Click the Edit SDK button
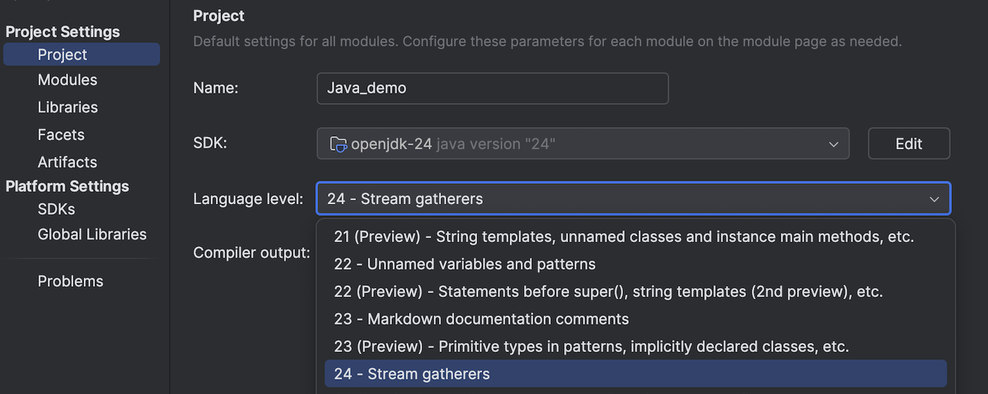 click(908, 144)
